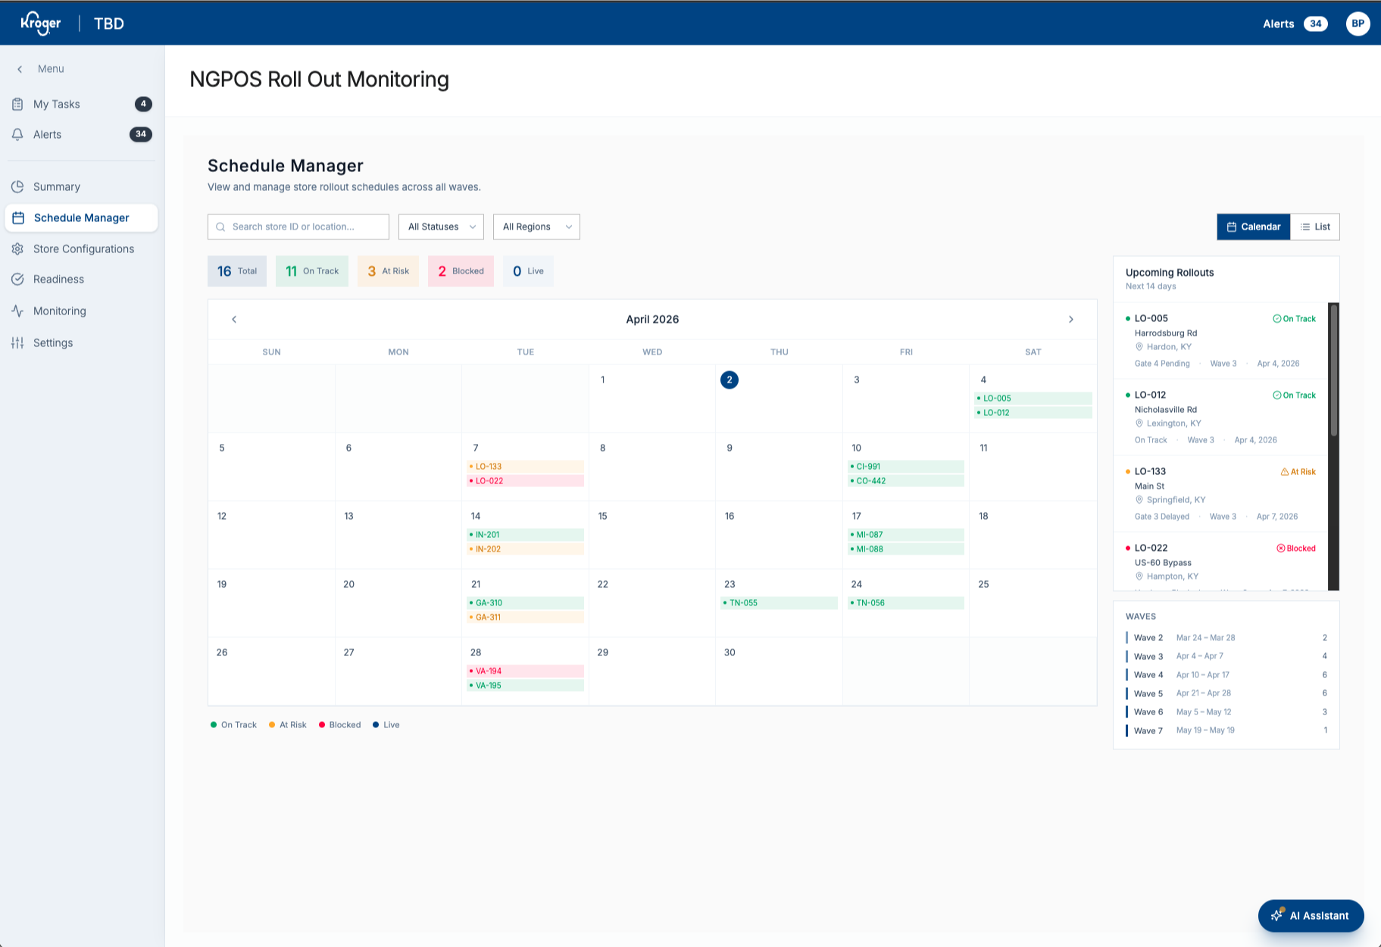This screenshot has width=1381, height=947.
Task: Click the Alerts bell icon in sidebar
Action: [x=17, y=134]
